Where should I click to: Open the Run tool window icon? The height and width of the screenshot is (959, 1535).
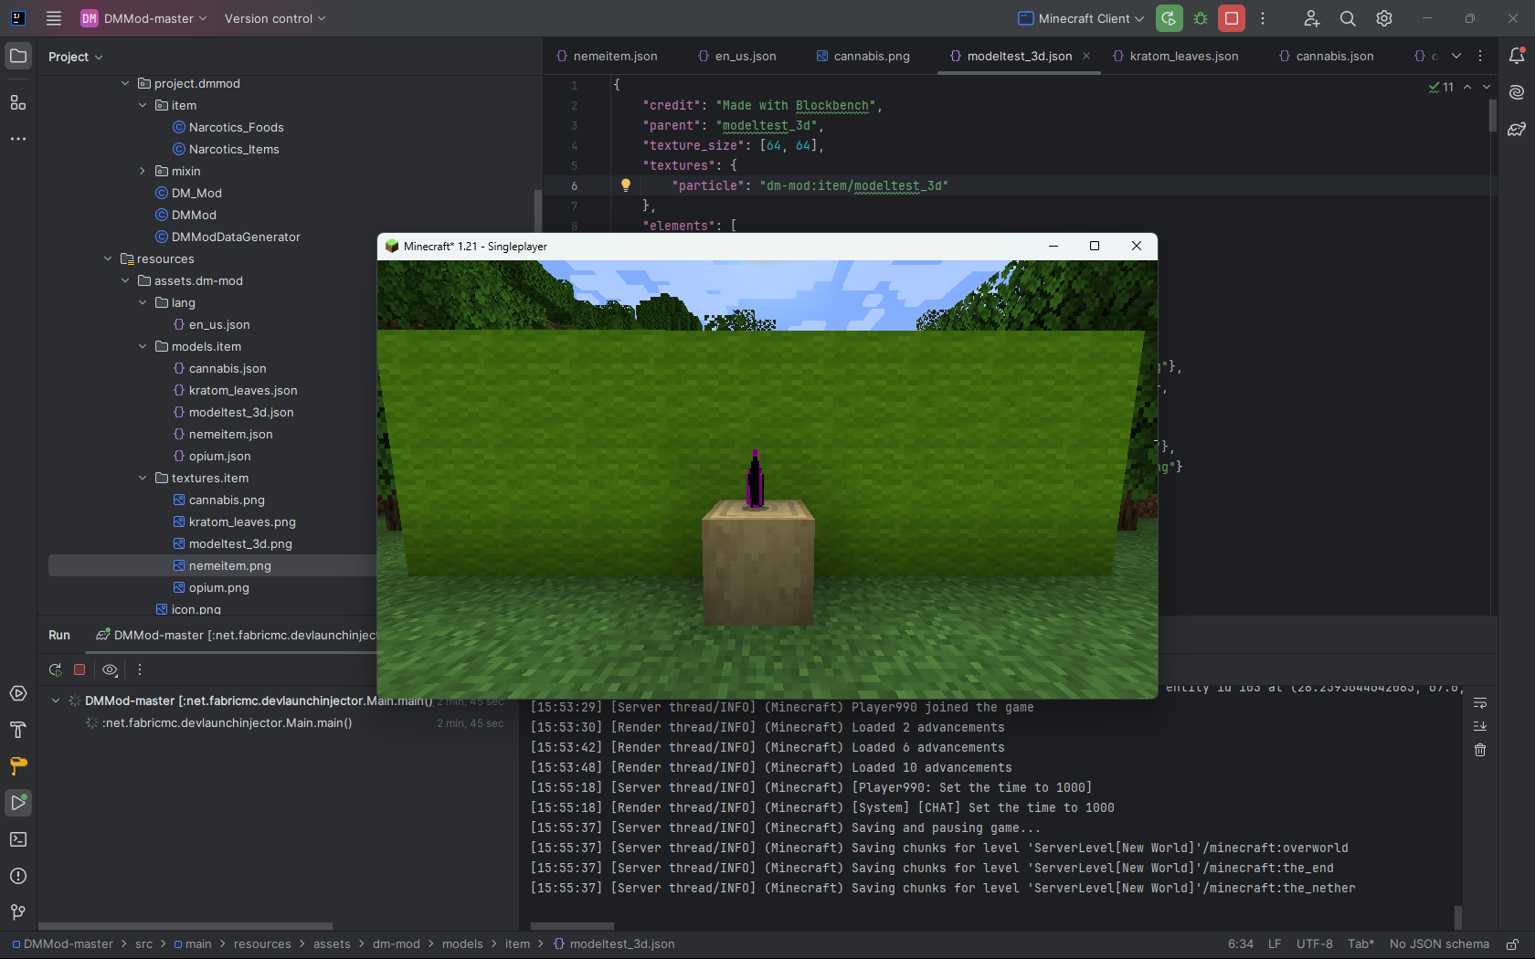tap(18, 803)
